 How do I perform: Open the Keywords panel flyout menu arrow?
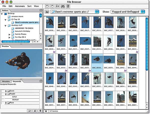(x=41, y=81)
